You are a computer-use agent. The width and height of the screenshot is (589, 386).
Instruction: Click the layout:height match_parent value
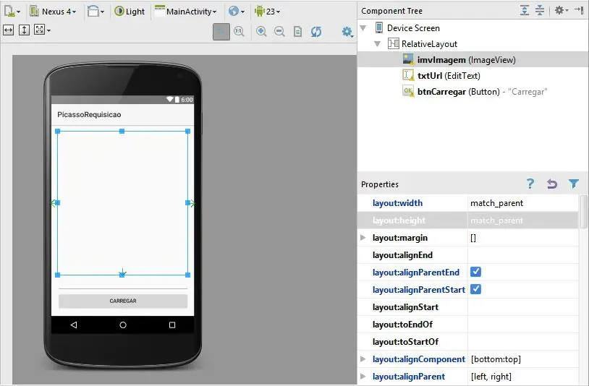(496, 220)
